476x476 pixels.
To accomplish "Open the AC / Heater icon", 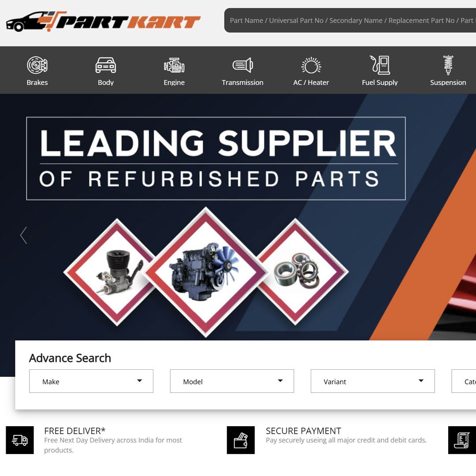I will (x=311, y=65).
